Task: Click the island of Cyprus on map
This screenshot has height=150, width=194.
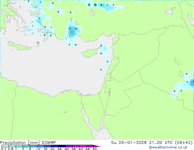Action: (x=91, y=53)
